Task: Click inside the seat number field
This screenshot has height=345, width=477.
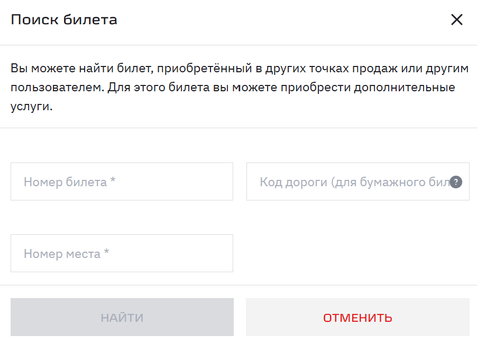Action: click(x=122, y=253)
